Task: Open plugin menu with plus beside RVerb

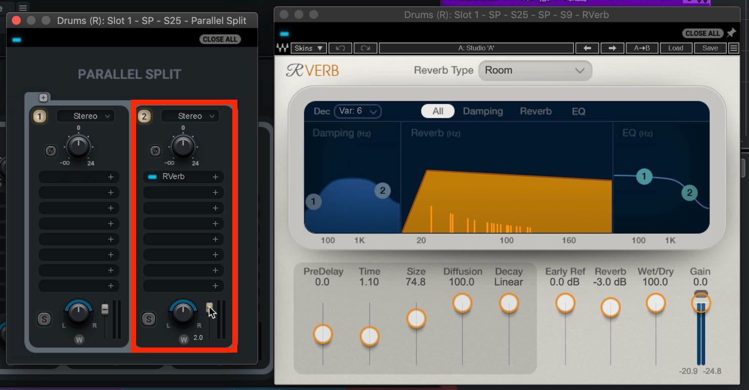Action: [x=215, y=177]
